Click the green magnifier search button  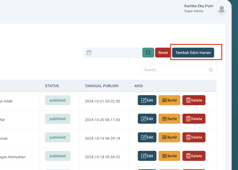tap(148, 53)
